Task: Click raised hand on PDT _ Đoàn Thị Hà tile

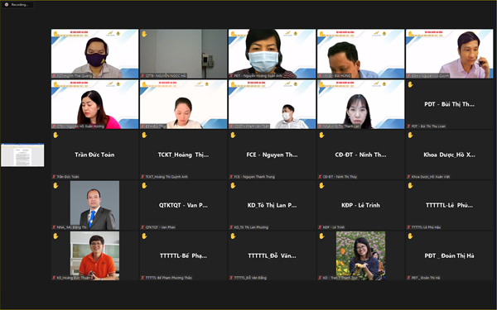Action: coord(411,236)
